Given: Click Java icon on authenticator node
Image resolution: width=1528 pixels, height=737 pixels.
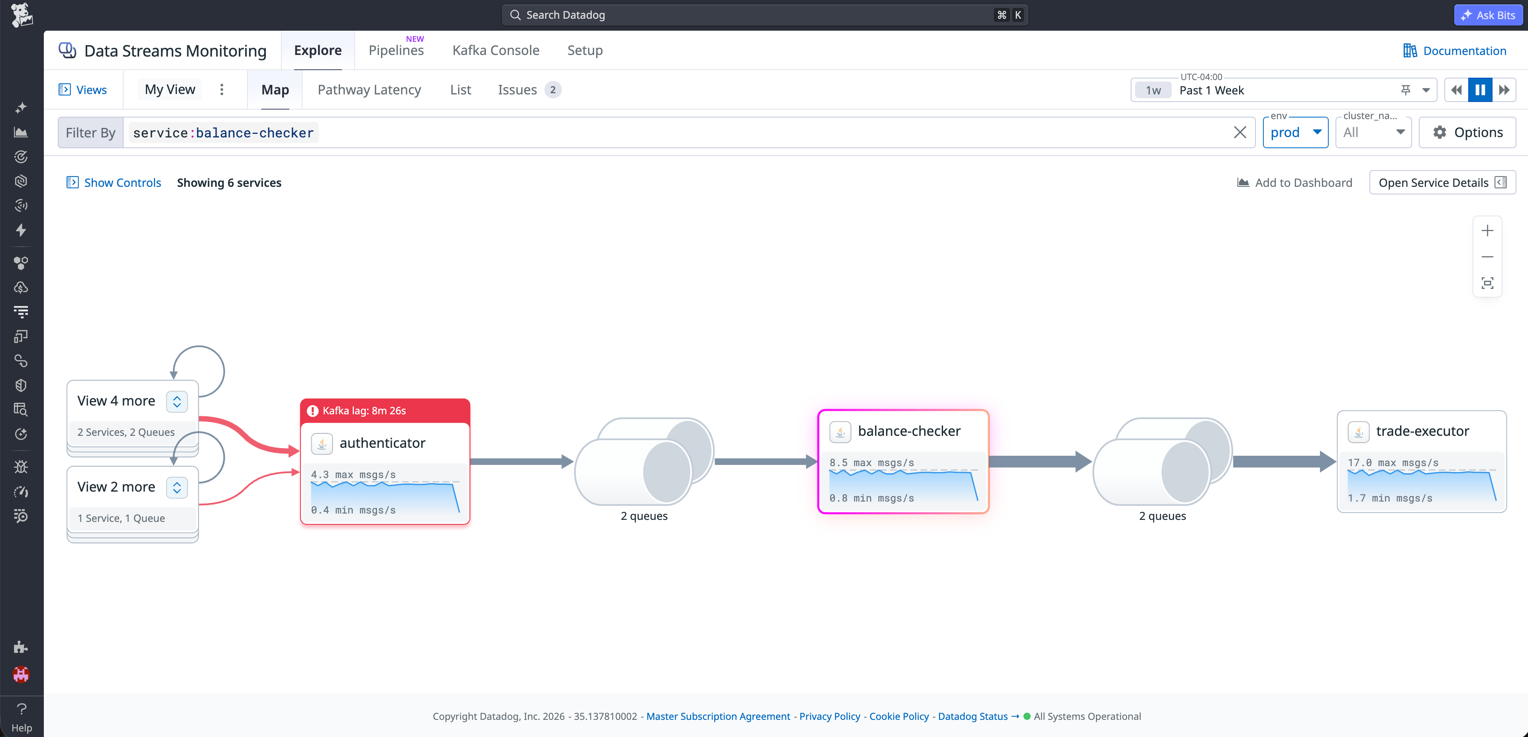Looking at the screenshot, I should (x=322, y=443).
